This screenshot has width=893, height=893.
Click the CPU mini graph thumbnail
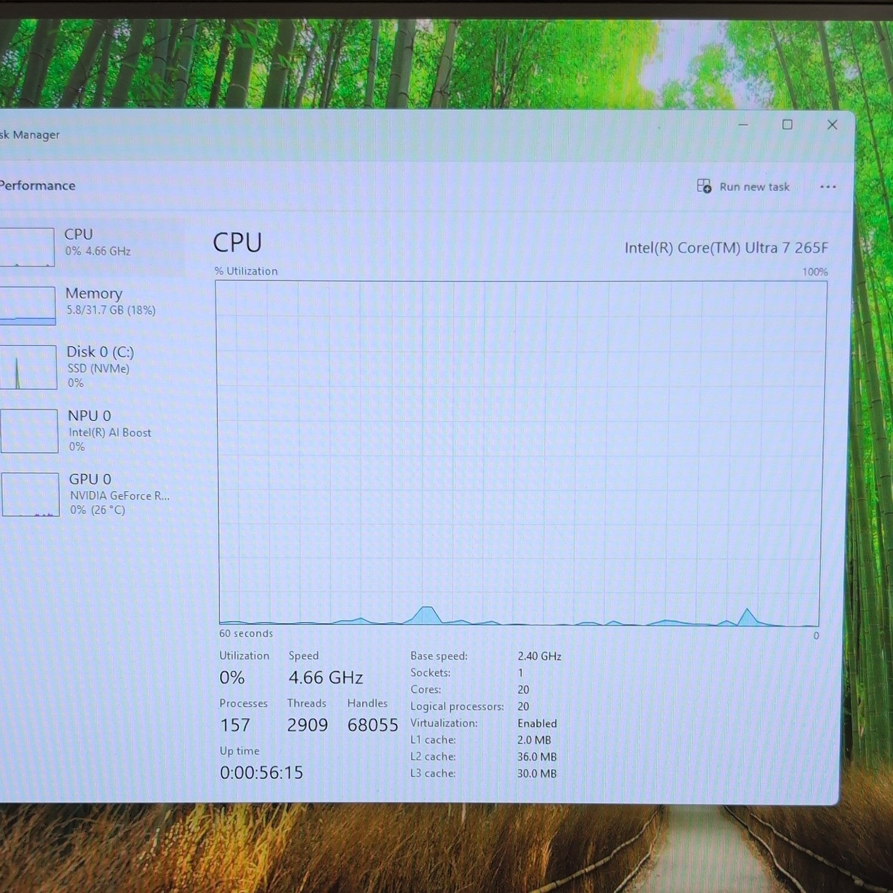27,246
